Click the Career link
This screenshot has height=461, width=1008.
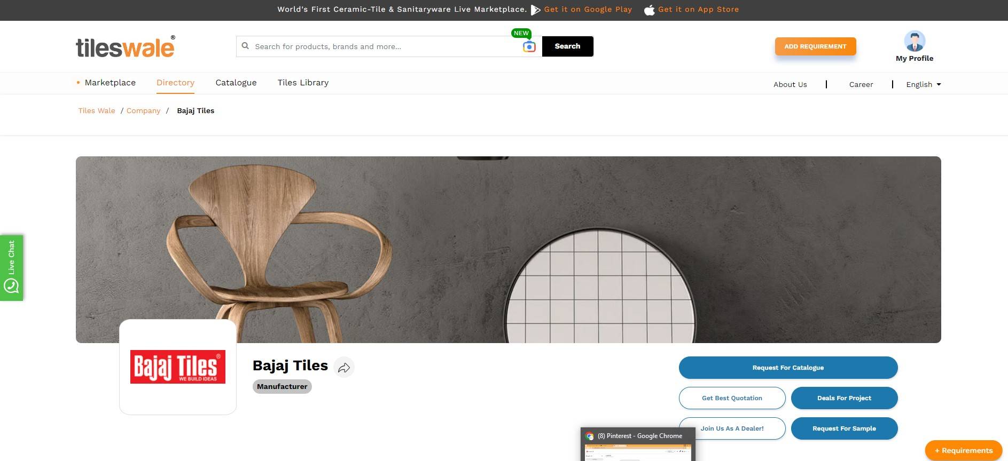pos(861,84)
